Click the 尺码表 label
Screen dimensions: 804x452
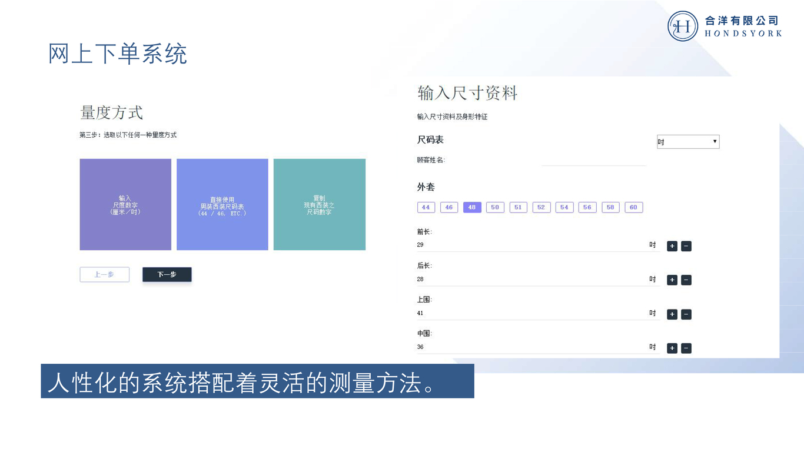tap(430, 140)
